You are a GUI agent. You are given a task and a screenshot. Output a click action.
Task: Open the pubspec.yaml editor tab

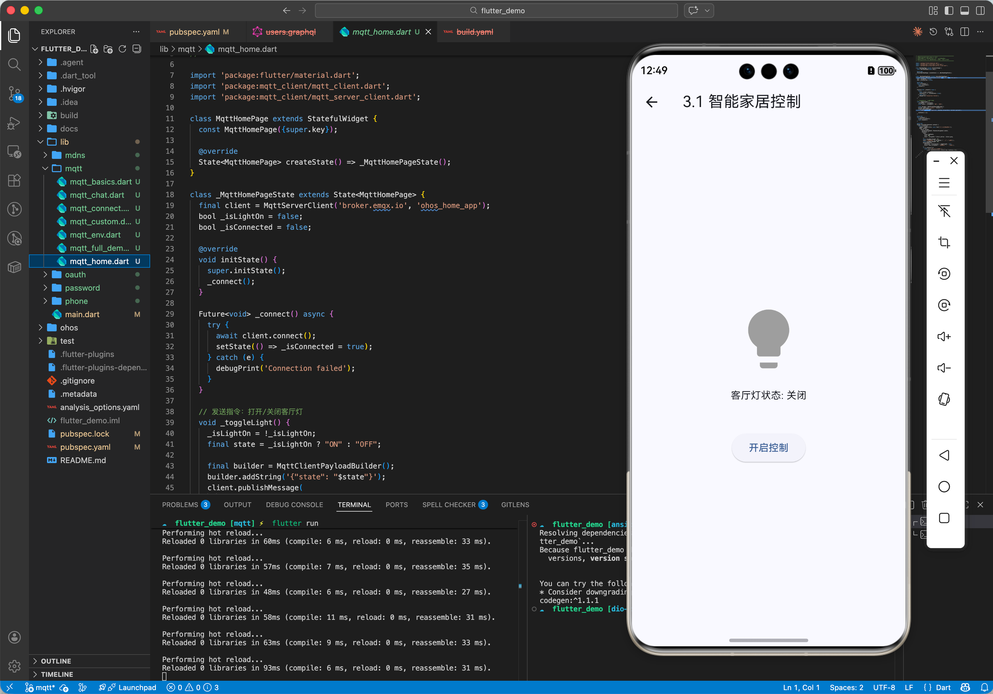[194, 32]
